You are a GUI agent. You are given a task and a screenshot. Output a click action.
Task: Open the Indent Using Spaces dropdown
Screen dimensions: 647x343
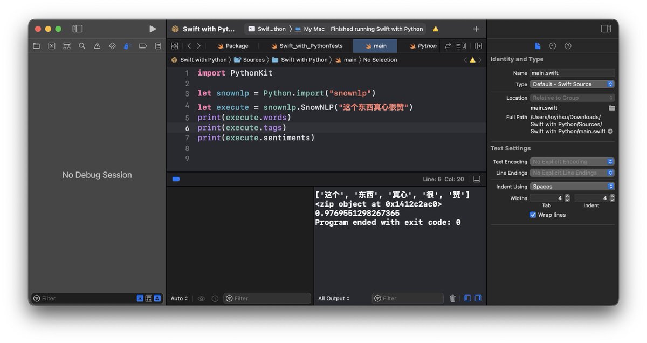tap(572, 186)
